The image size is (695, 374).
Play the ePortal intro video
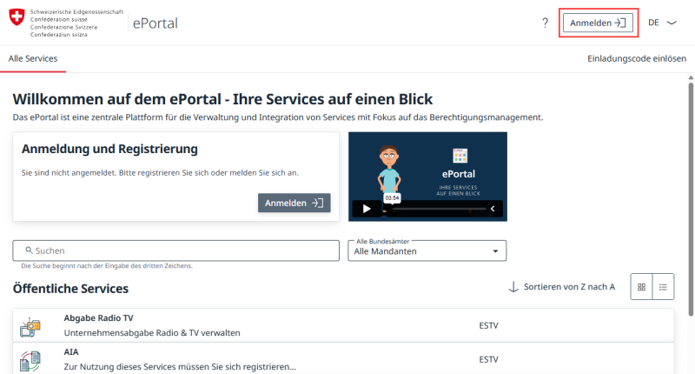pos(367,209)
